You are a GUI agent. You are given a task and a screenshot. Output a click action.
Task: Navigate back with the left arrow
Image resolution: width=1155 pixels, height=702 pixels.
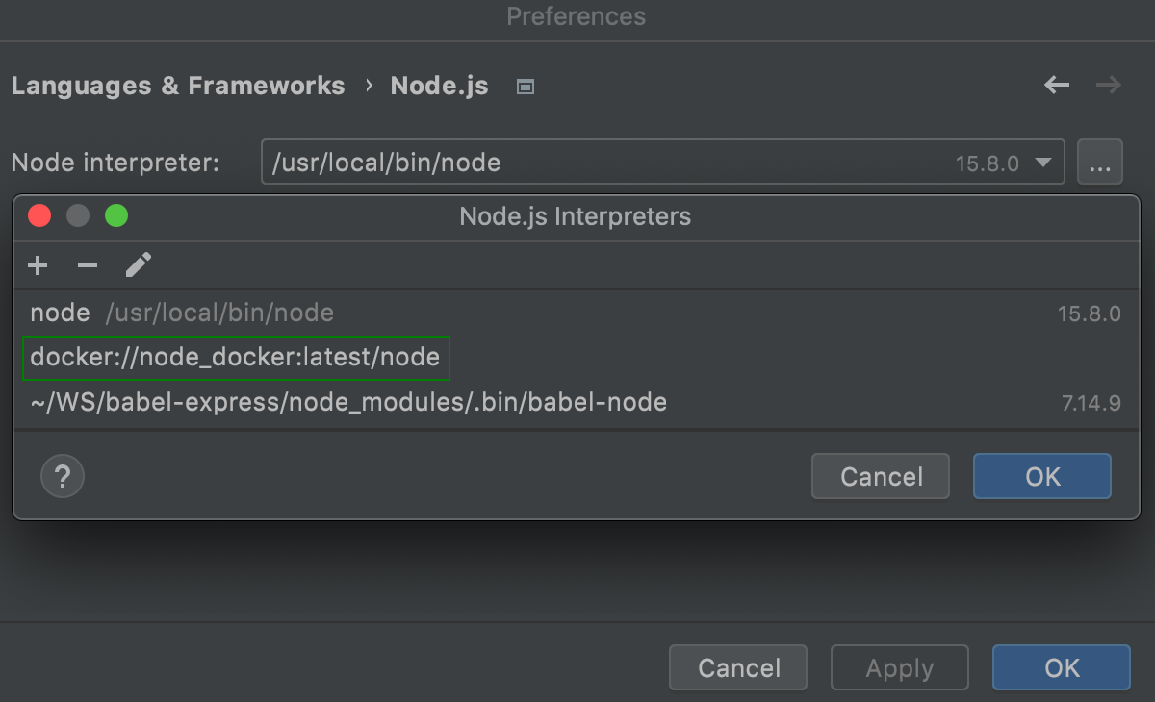1056,85
